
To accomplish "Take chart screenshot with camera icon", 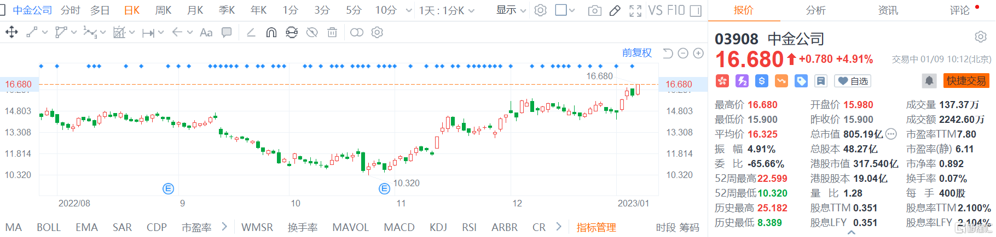I will click(594, 10).
